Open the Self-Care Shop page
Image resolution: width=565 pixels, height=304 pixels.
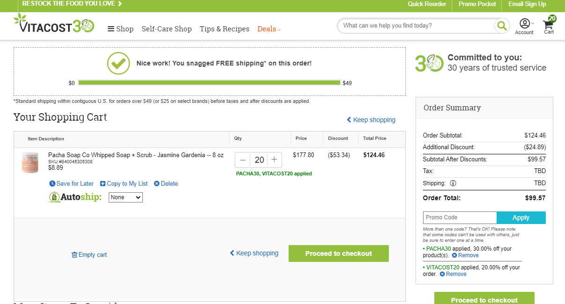click(x=167, y=29)
